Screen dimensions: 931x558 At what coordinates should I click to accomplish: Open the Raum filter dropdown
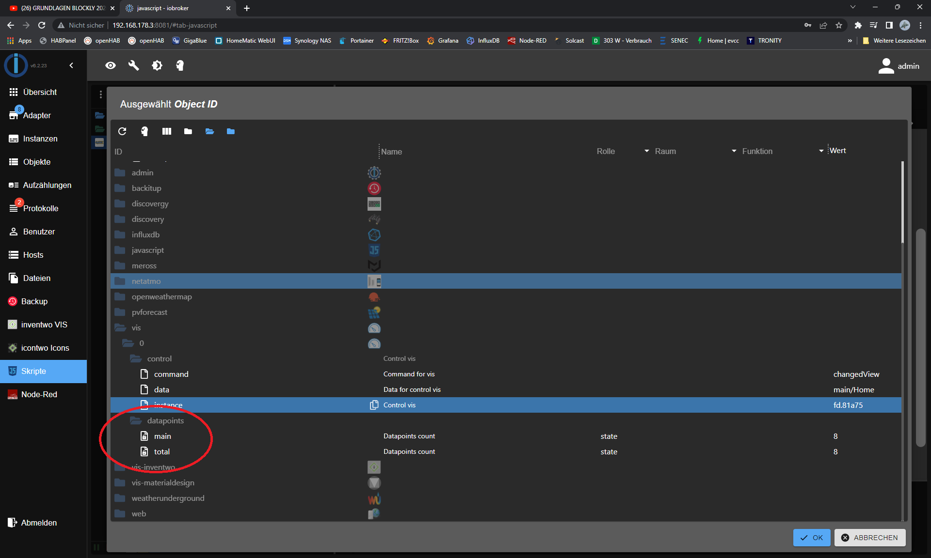click(734, 151)
